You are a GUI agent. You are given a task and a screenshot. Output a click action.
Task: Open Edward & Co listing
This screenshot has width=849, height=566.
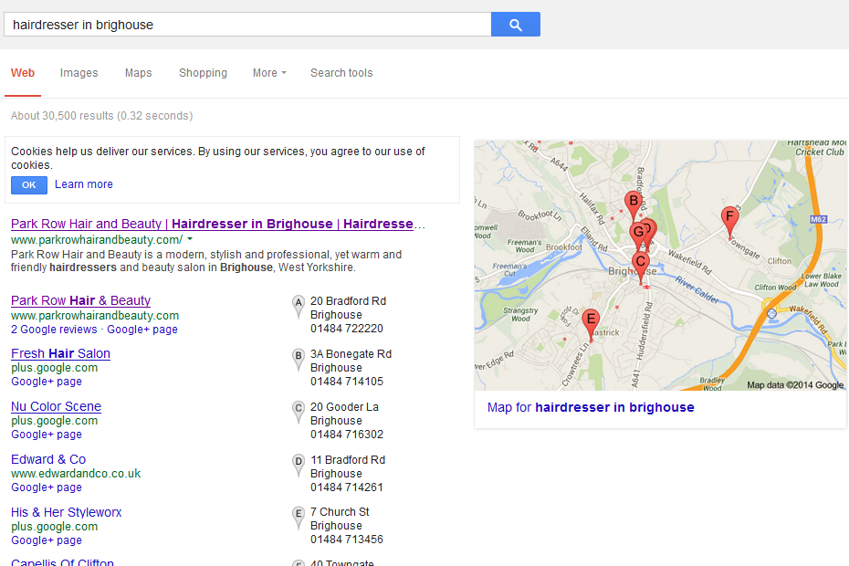[x=48, y=459]
